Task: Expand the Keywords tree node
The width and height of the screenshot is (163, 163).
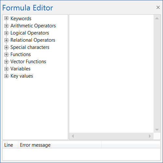Action: [6, 18]
